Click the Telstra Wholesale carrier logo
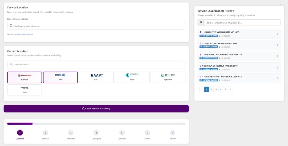The image size is (288, 146). pos(132,75)
